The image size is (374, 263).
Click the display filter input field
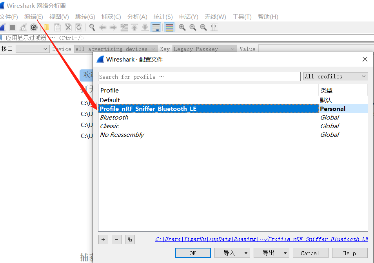[x=190, y=38]
